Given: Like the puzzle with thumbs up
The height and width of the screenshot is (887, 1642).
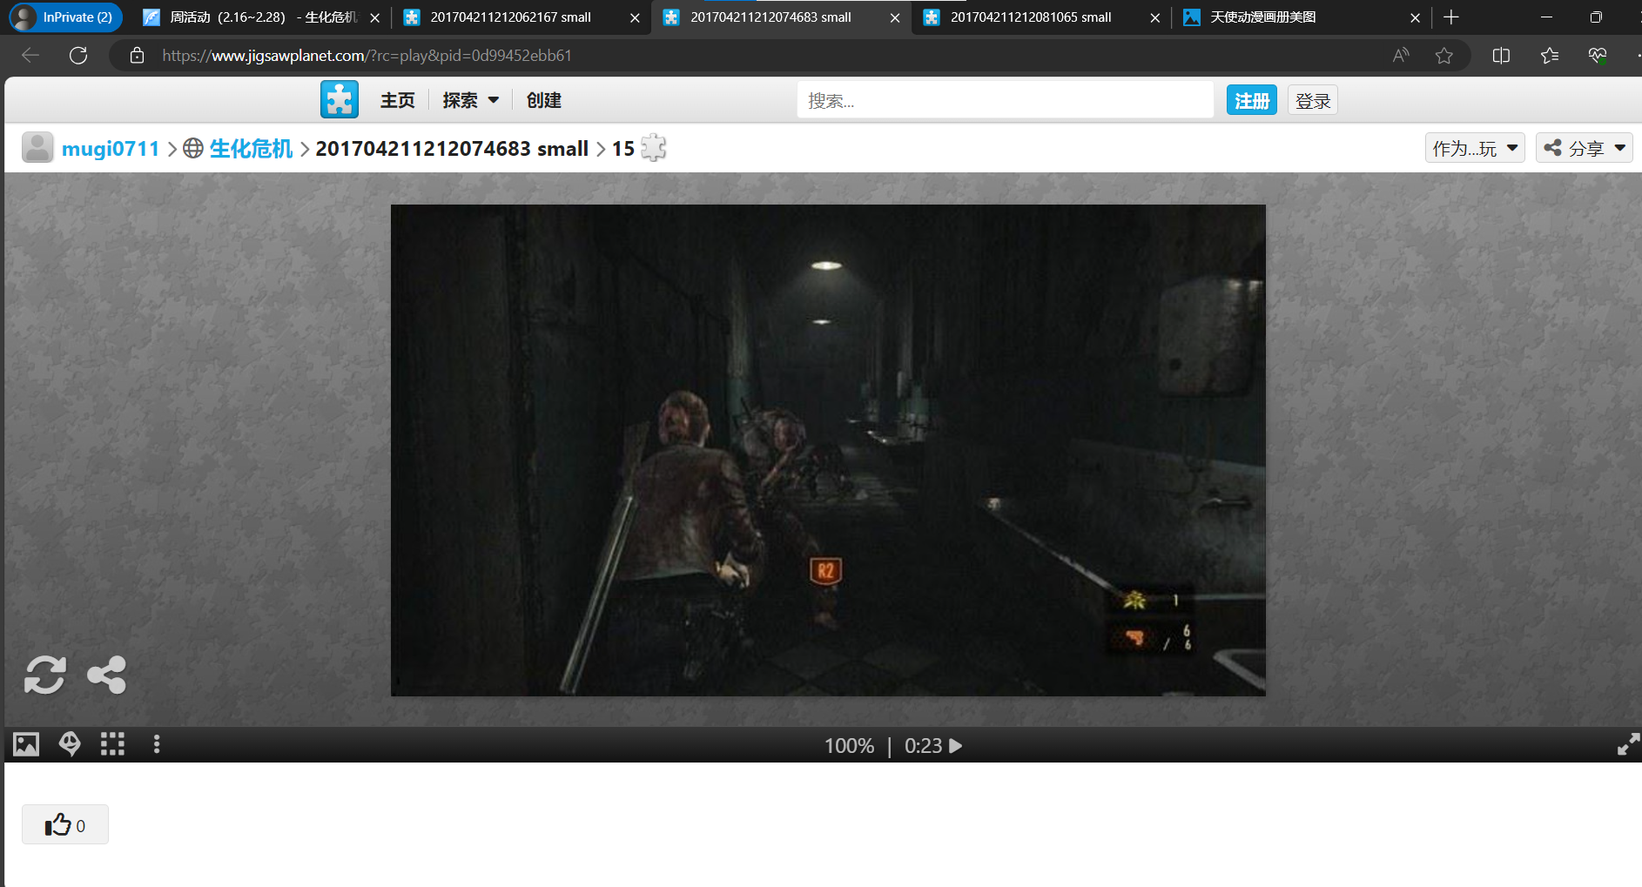Looking at the screenshot, I should pyautogui.click(x=65, y=824).
